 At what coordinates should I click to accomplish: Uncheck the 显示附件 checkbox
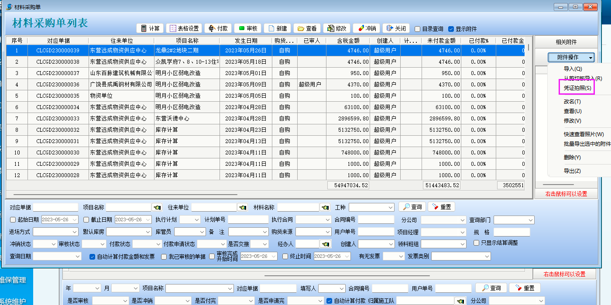pyautogui.click(x=451, y=29)
